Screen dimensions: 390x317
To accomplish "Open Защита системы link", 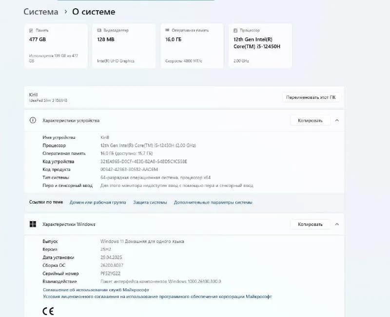I will coord(150,203).
